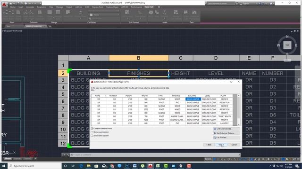Click the HEIGHT cell in drawing table
Image resolution: width=302 pixels, height=169 pixels.
[x=180, y=73]
